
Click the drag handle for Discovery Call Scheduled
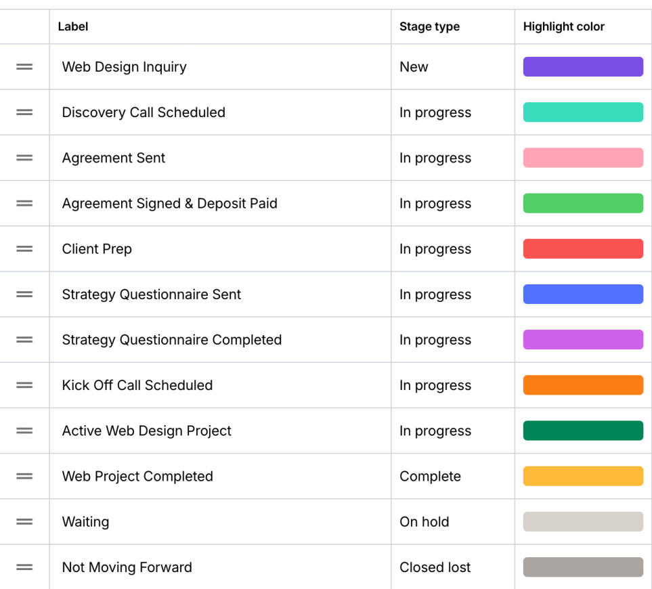(x=24, y=112)
